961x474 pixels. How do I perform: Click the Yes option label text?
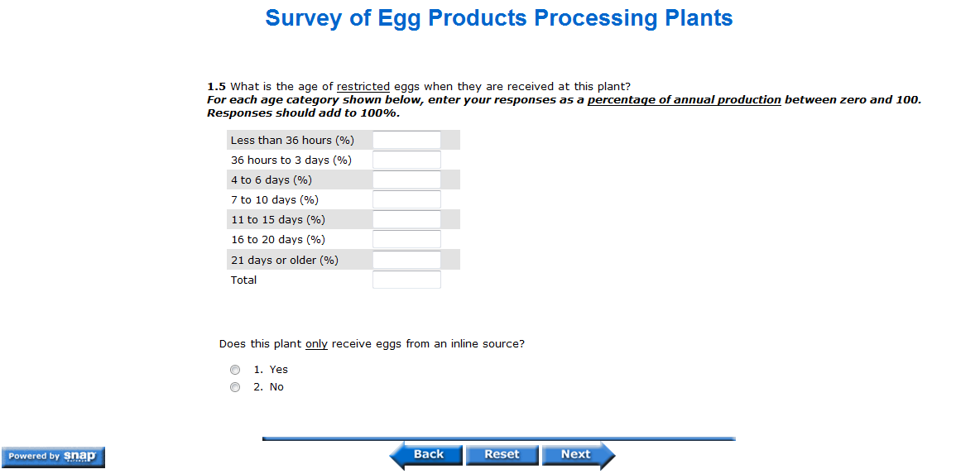[x=278, y=370]
